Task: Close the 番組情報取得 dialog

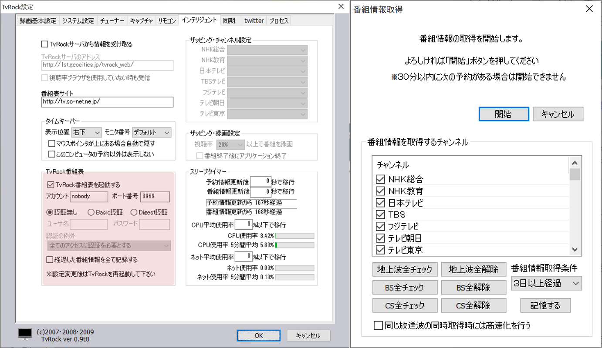Action: pyautogui.click(x=589, y=9)
